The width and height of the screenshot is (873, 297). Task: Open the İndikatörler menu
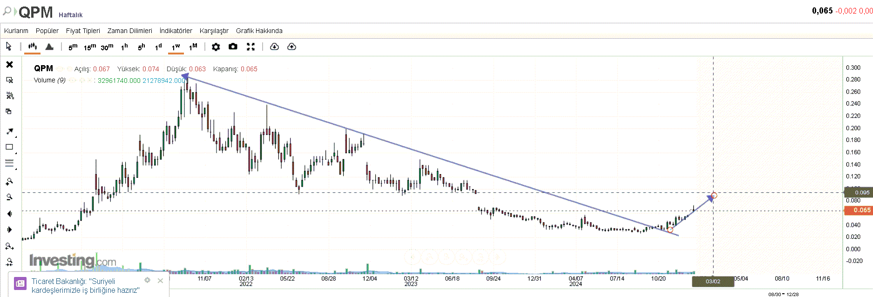point(176,31)
